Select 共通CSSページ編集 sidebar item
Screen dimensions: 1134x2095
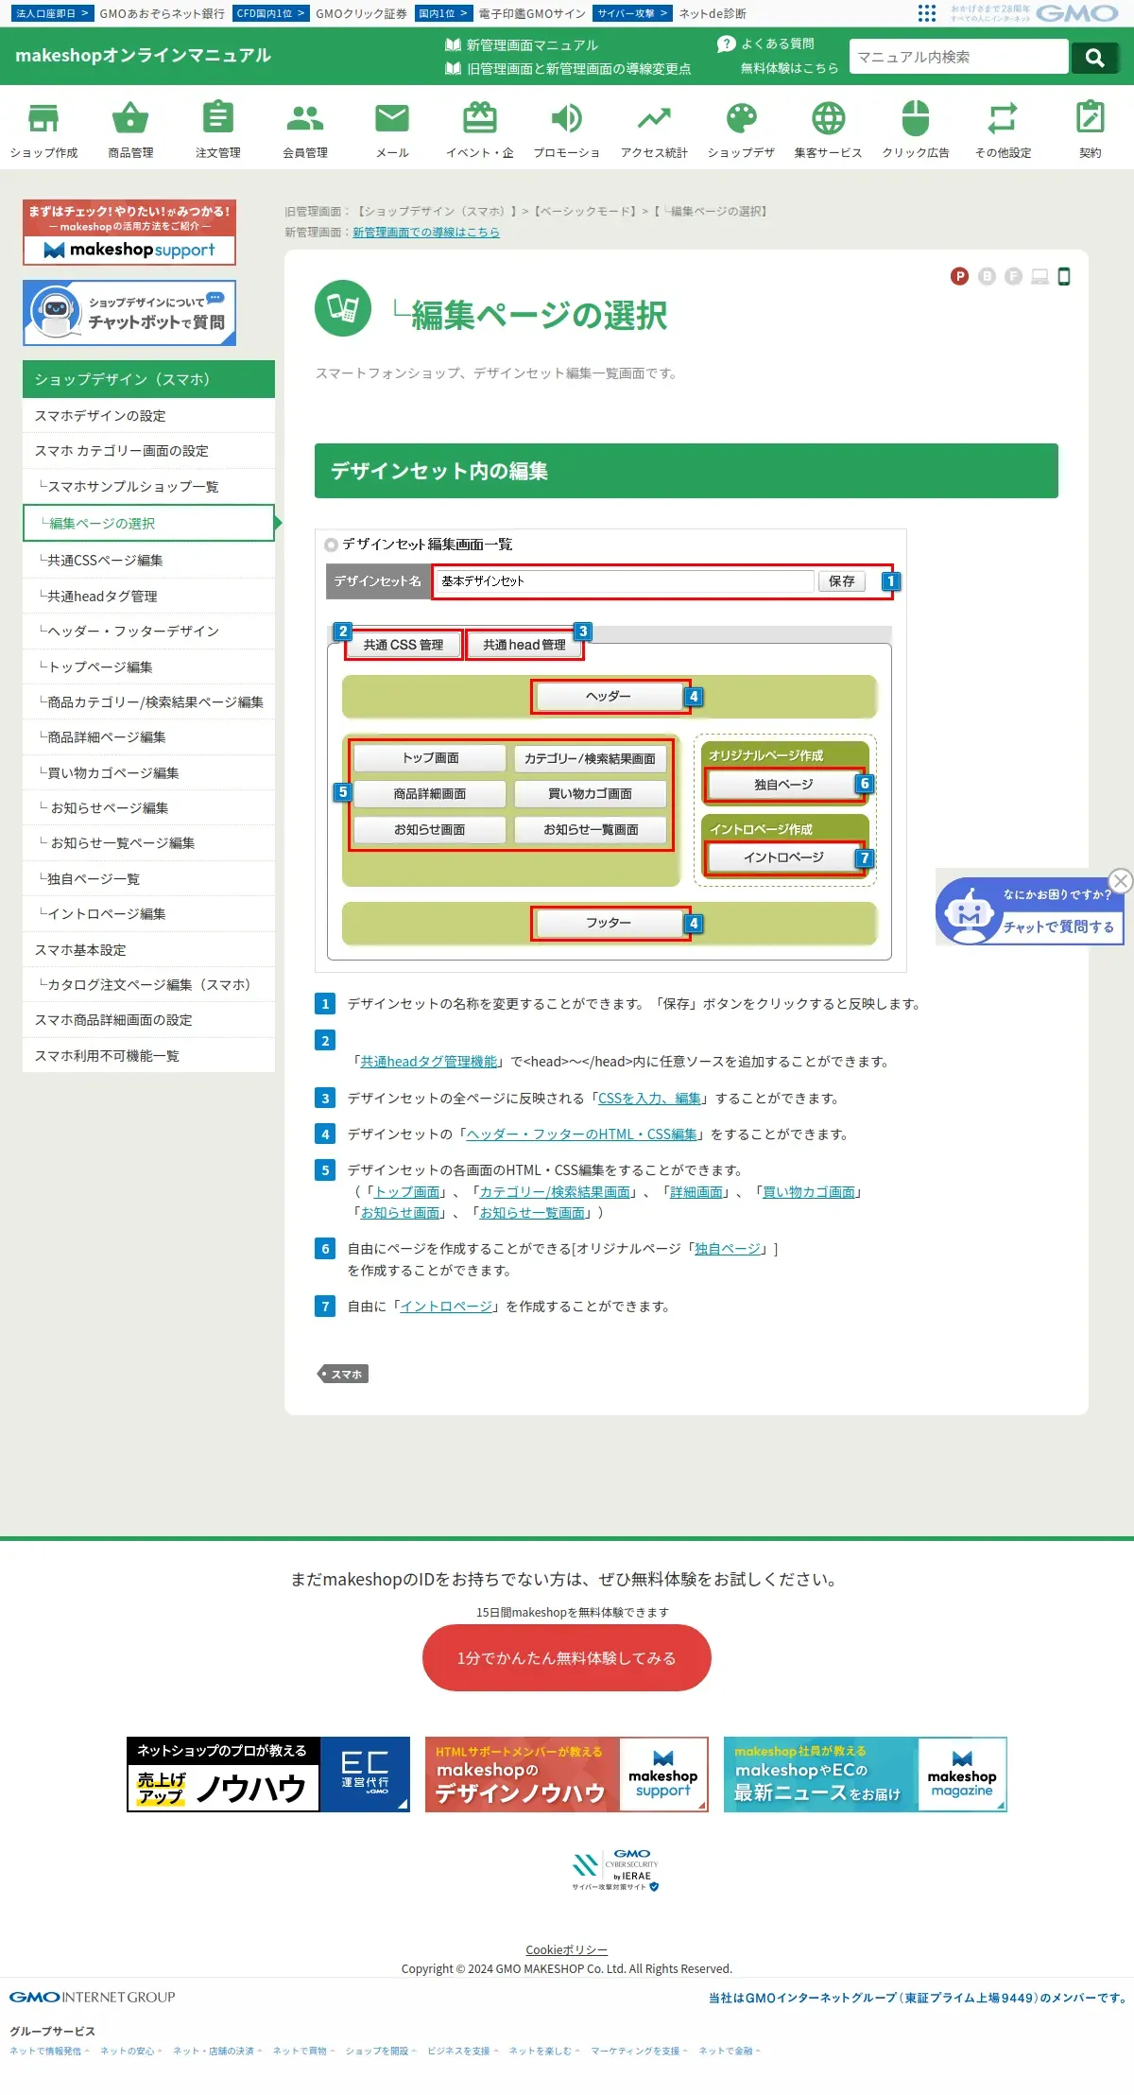[x=148, y=560]
